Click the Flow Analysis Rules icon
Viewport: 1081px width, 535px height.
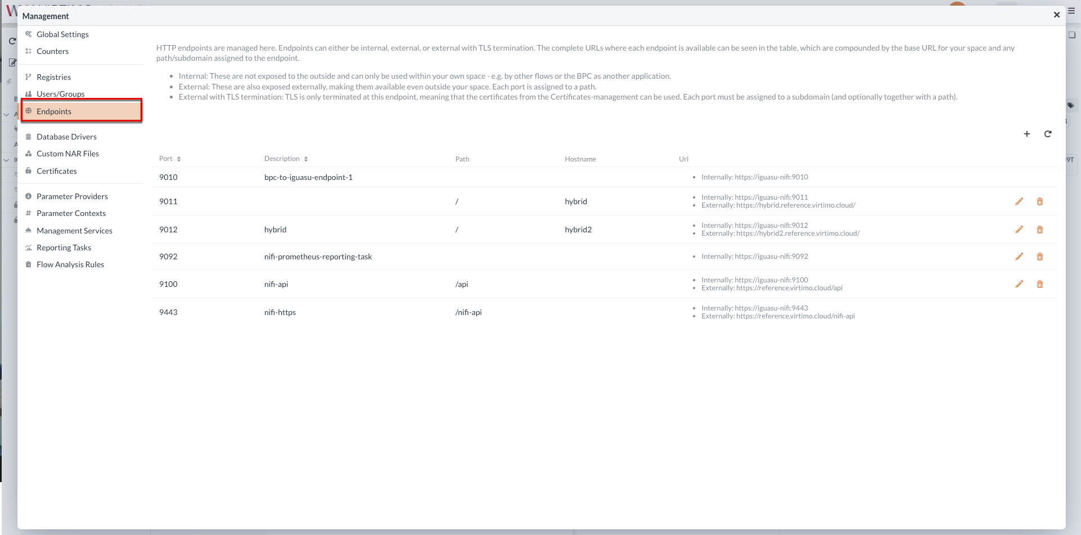click(x=28, y=264)
